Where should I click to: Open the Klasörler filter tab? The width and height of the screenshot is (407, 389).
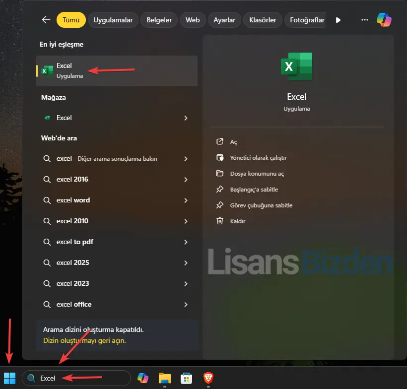coord(263,20)
